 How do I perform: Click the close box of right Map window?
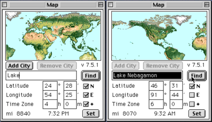coord(111,5)
